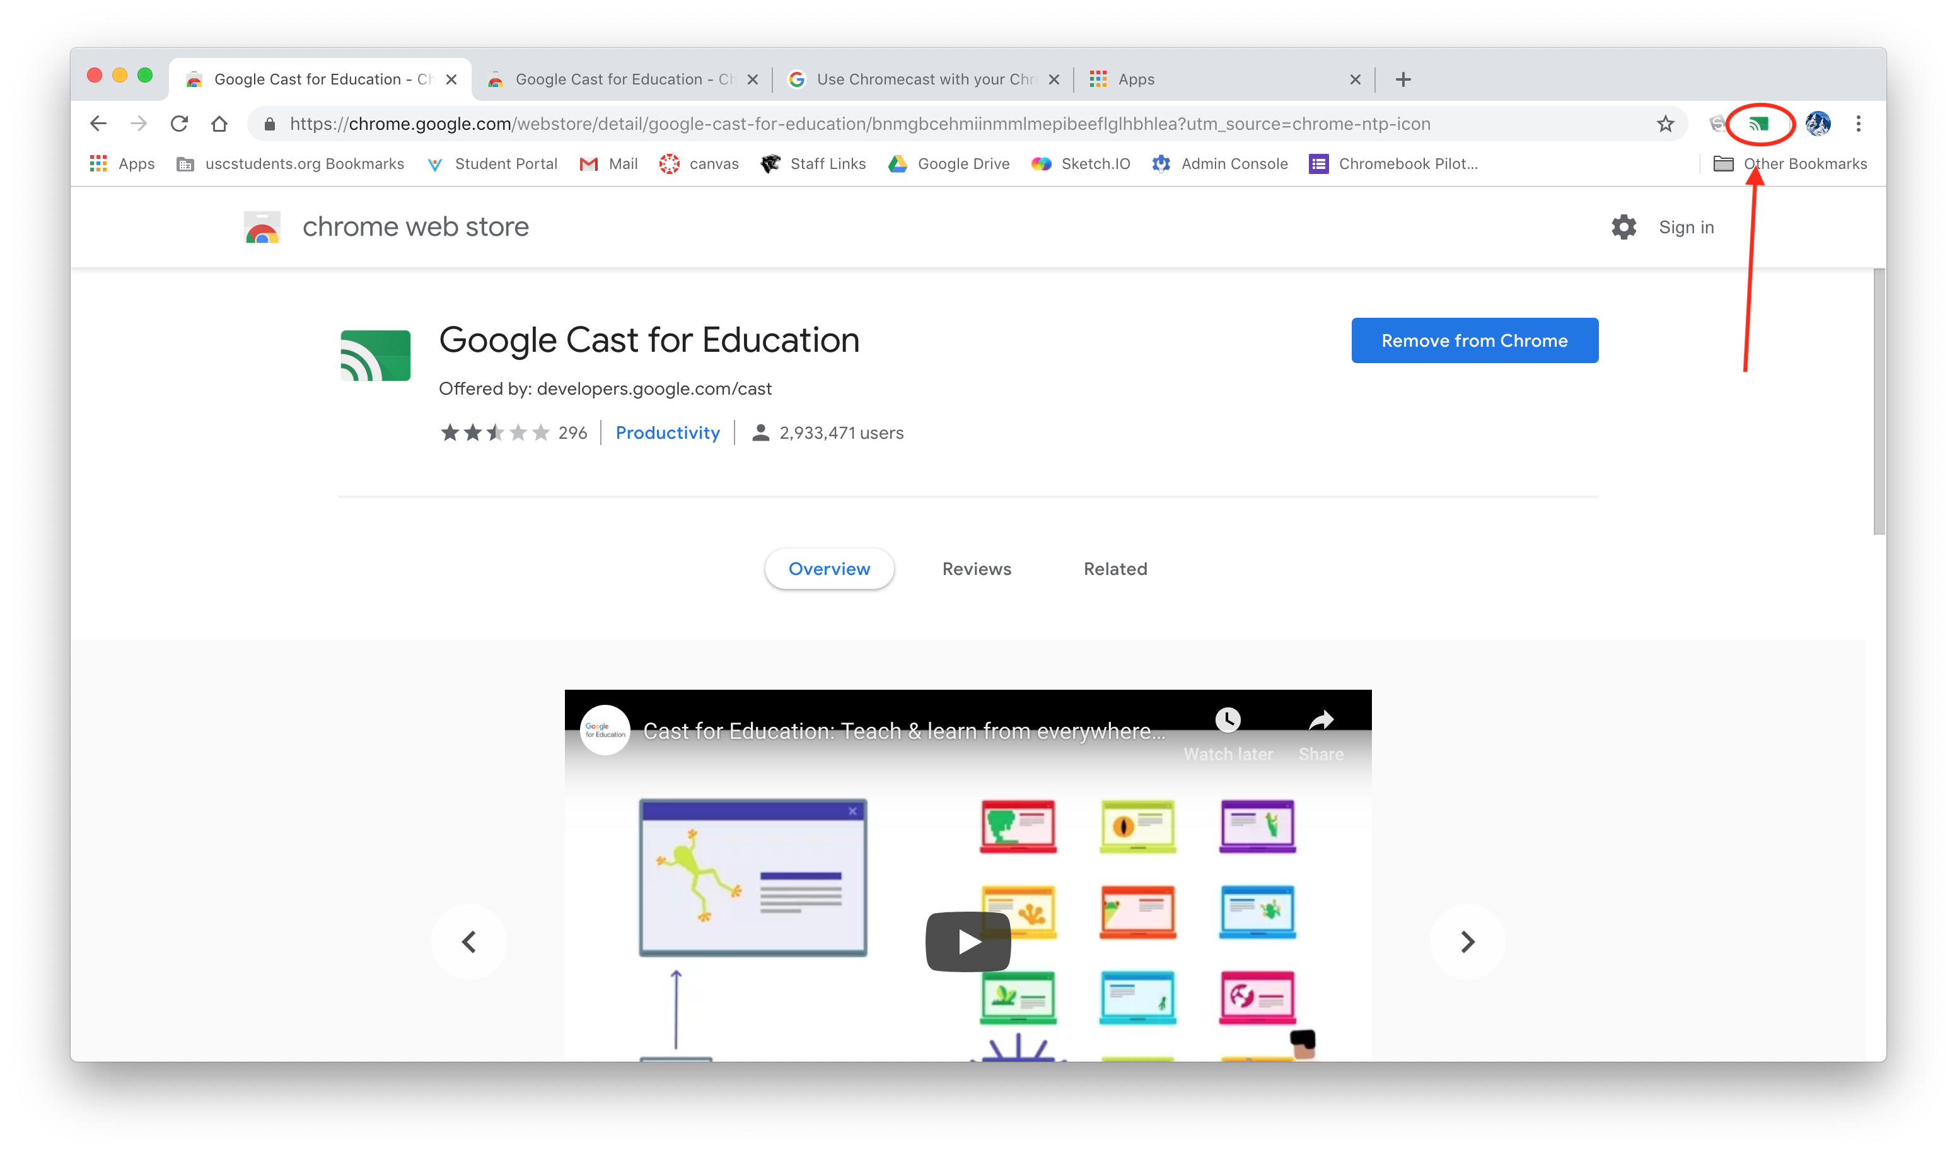
Task: Click the Watch later clock icon
Action: point(1228,721)
